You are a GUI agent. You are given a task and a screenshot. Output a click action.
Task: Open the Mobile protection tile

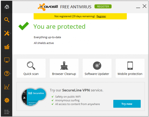pyautogui.click(x=130, y=68)
